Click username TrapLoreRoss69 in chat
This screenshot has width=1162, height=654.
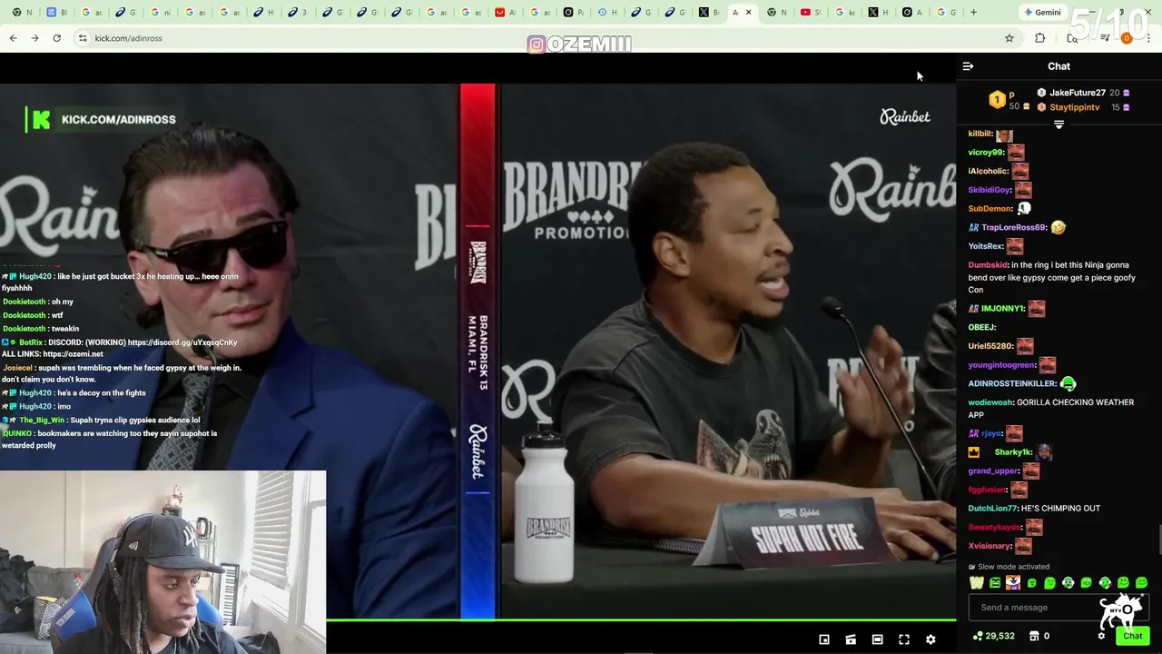pos(1014,227)
